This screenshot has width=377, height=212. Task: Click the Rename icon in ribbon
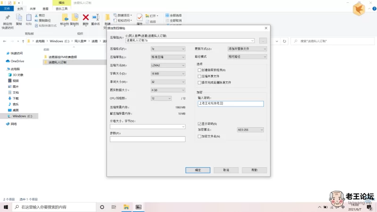pyautogui.click(x=96, y=17)
